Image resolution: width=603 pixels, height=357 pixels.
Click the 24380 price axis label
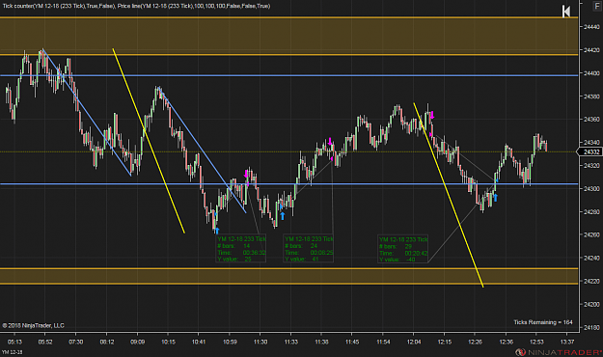591,96
